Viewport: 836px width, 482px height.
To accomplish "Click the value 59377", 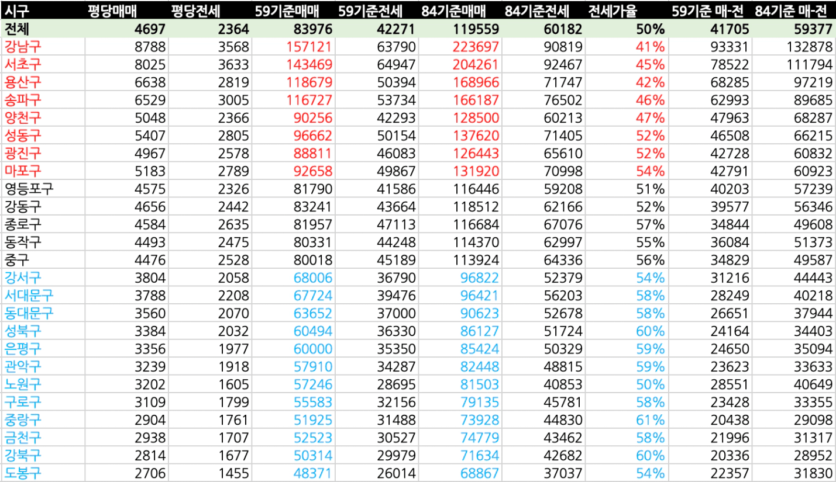I will coord(812,29).
